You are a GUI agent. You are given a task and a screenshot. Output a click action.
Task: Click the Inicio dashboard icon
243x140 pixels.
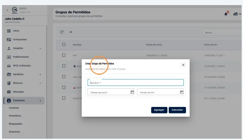(9, 31)
